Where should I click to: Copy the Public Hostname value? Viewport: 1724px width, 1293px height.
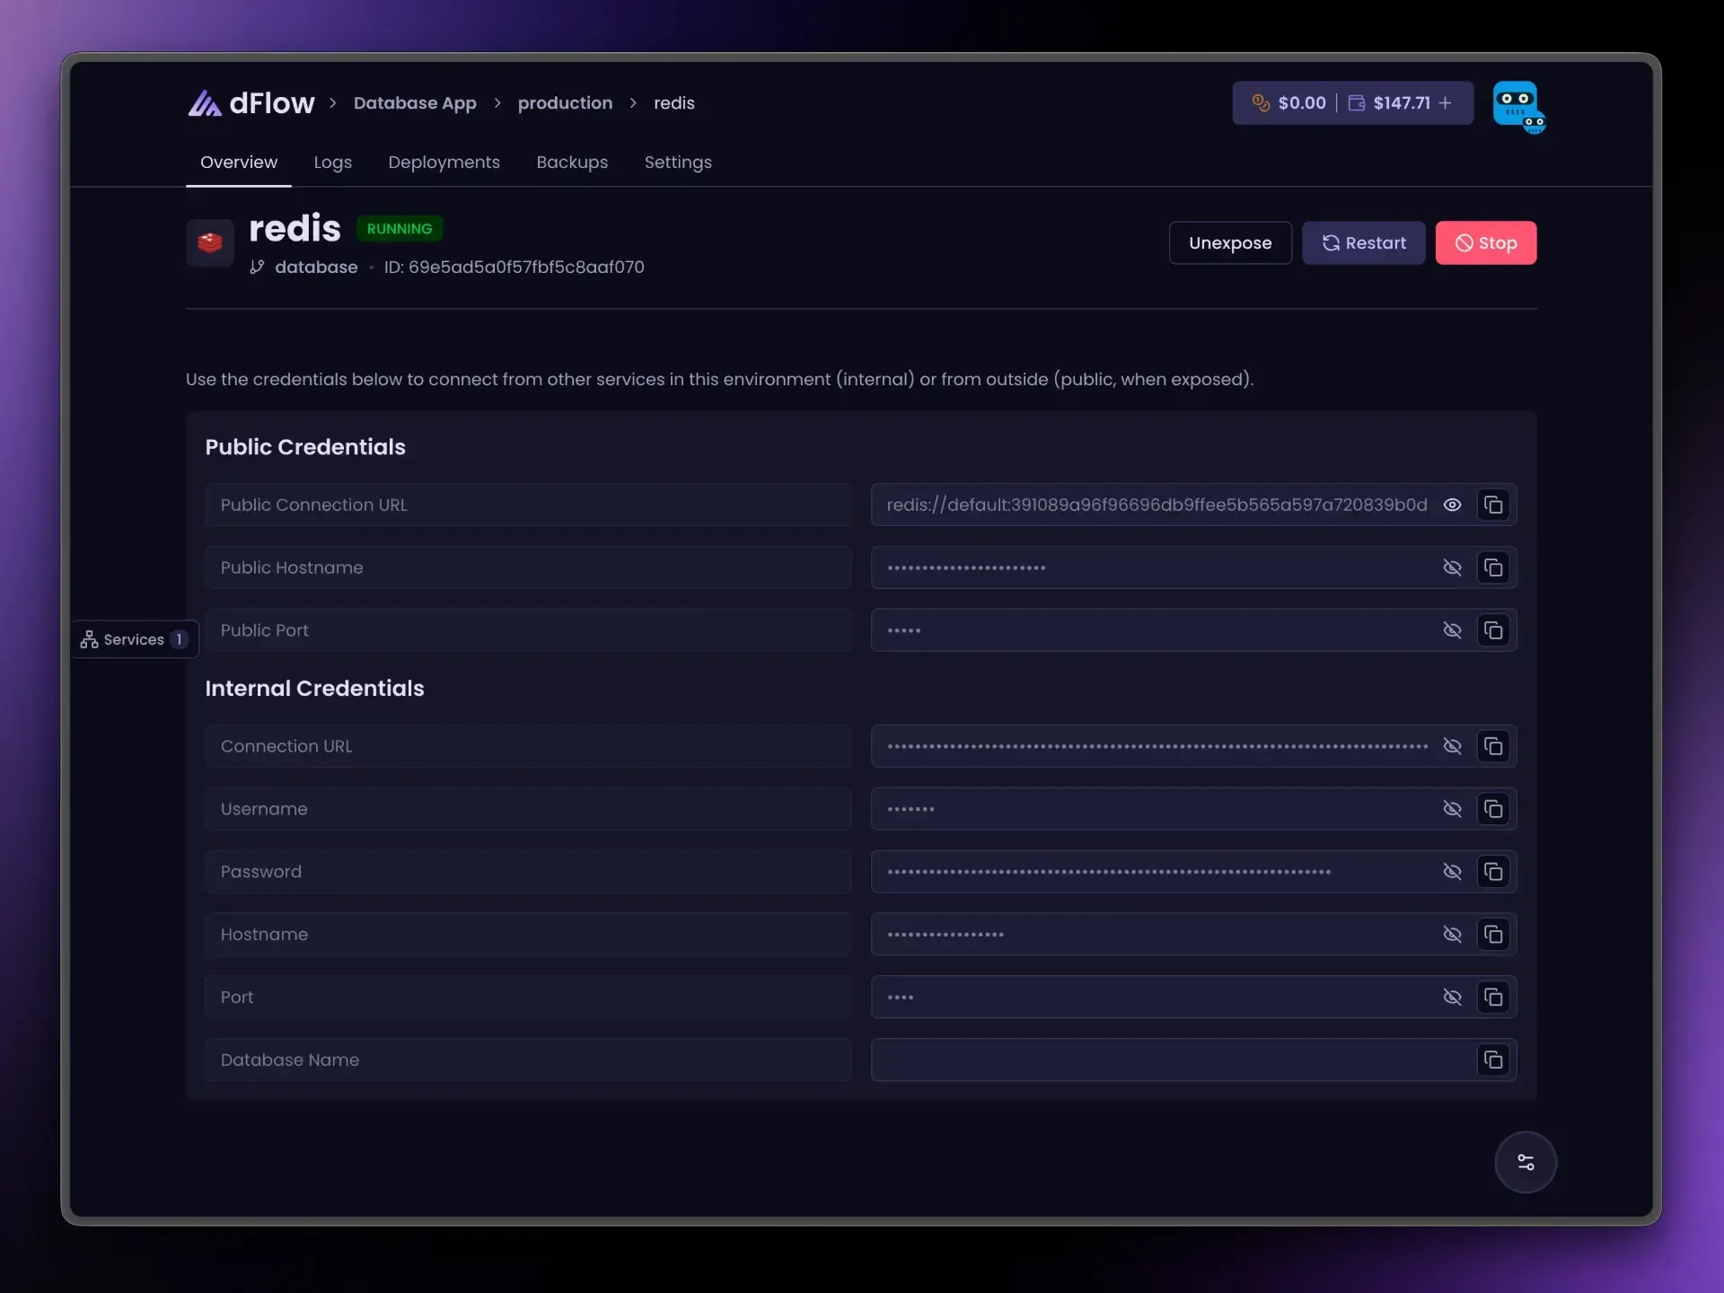click(1493, 567)
